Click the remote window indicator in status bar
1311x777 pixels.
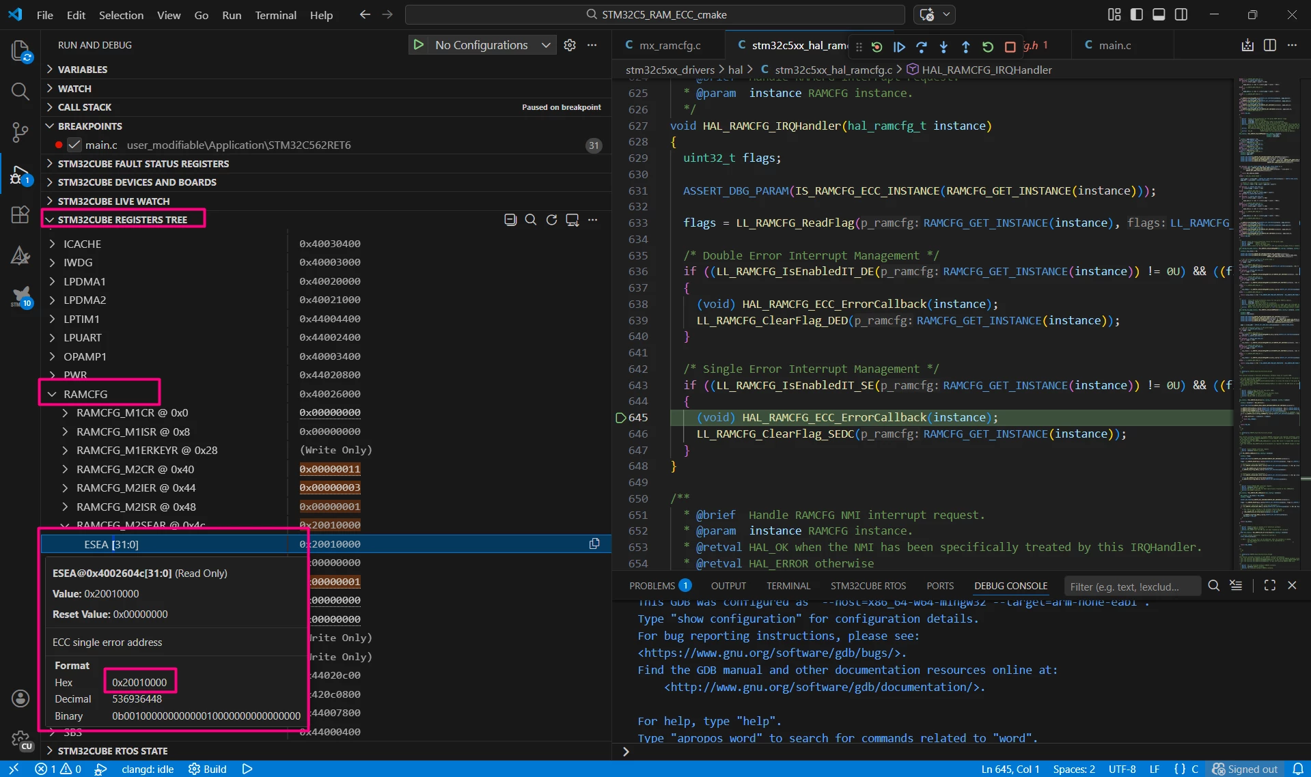[13, 769]
